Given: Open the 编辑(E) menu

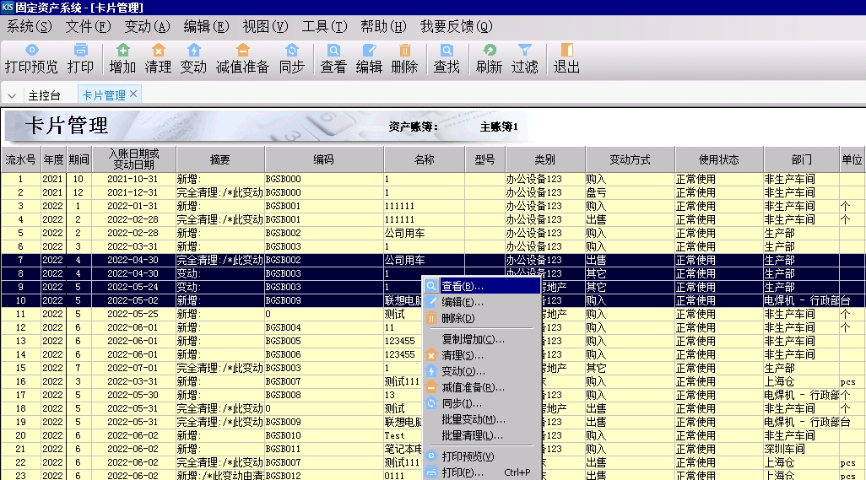Looking at the screenshot, I should pos(207,26).
